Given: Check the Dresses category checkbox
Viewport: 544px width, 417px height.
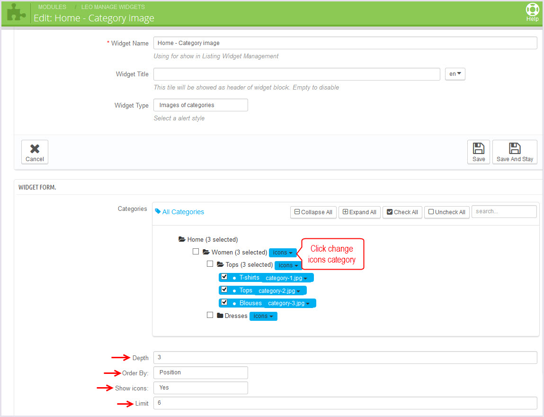Looking at the screenshot, I should 210,315.
